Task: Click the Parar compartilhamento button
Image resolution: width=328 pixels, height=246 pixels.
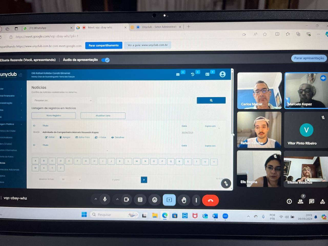Action: pyautogui.click(x=104, y=45)
